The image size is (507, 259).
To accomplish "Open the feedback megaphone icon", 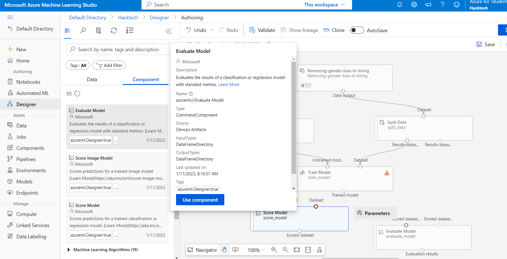I will click(428, 5).
